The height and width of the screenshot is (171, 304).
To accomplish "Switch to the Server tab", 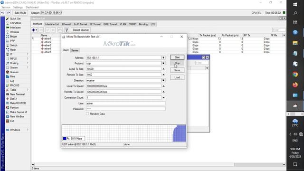I will [75, 50].
